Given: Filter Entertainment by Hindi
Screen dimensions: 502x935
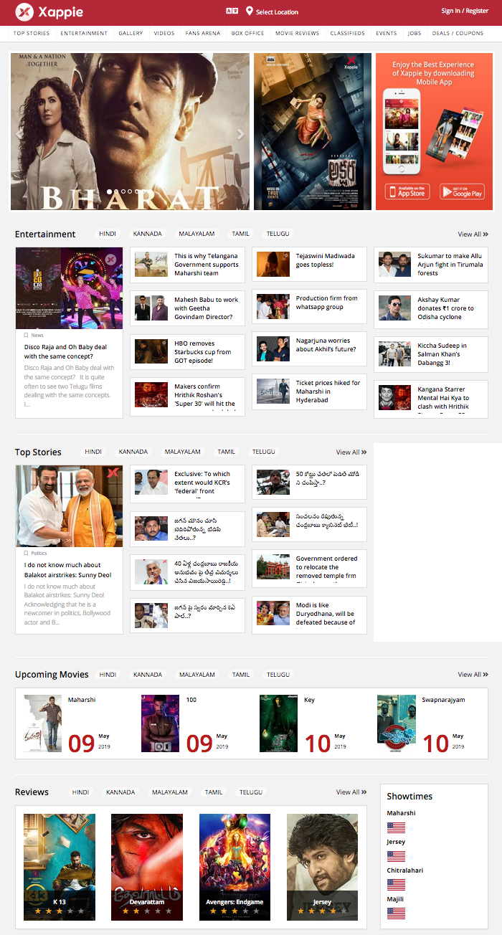Looking at the screenshot, I should (108, 234).
